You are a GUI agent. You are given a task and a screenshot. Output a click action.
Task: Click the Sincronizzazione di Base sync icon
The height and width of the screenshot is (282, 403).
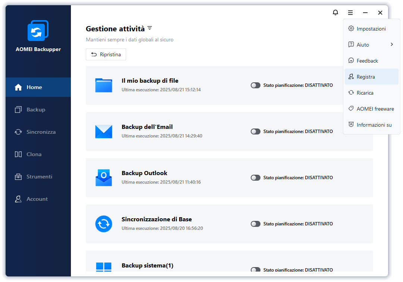coord(103,224)
